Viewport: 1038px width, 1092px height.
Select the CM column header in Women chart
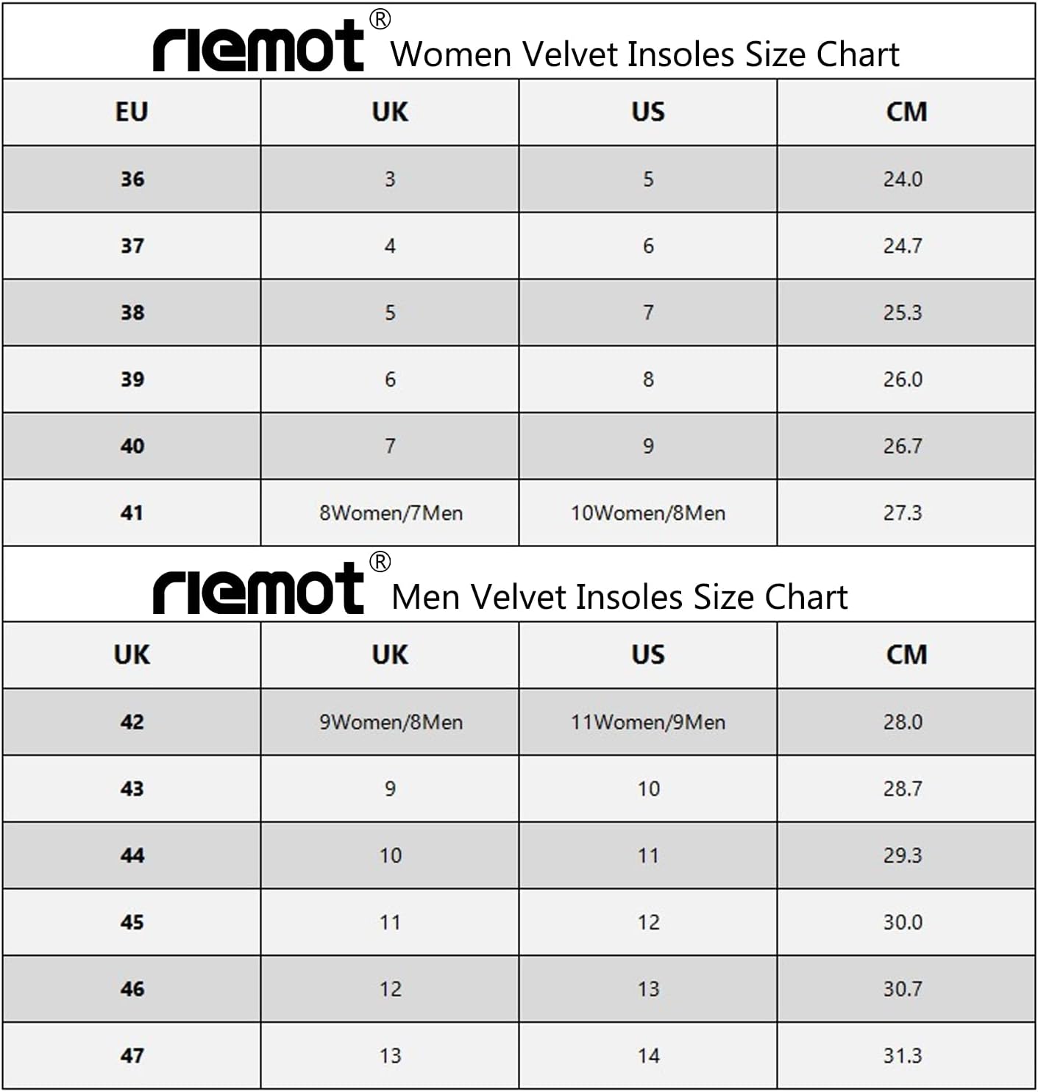pyautogui.click(x=906, y=112)
